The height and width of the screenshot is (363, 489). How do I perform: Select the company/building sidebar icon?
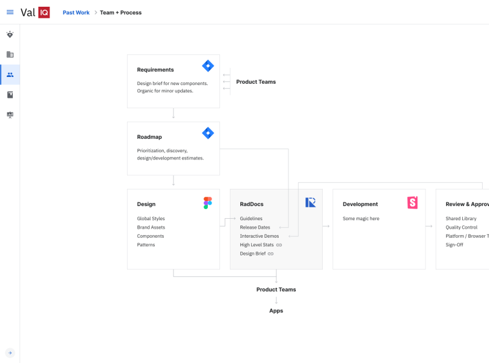[10, 54]
